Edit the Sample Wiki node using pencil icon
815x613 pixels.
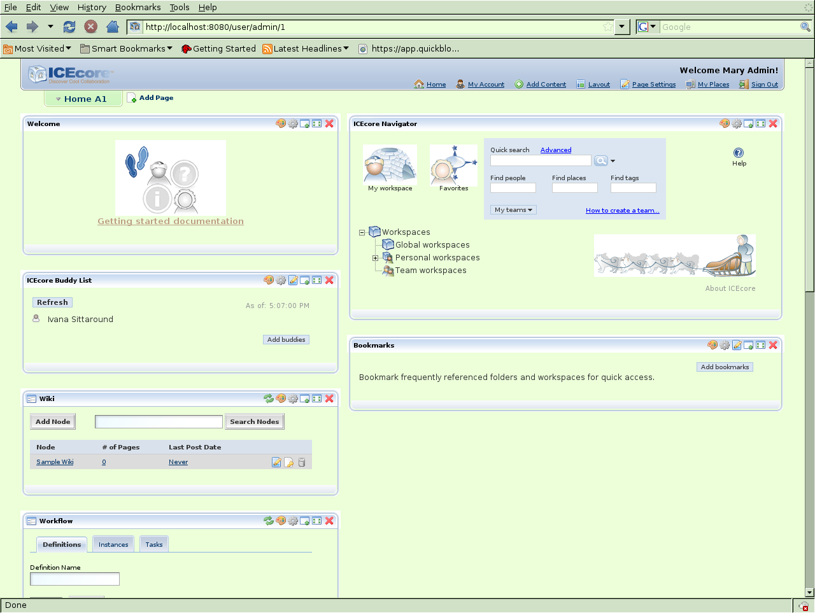tap(276, 462)
